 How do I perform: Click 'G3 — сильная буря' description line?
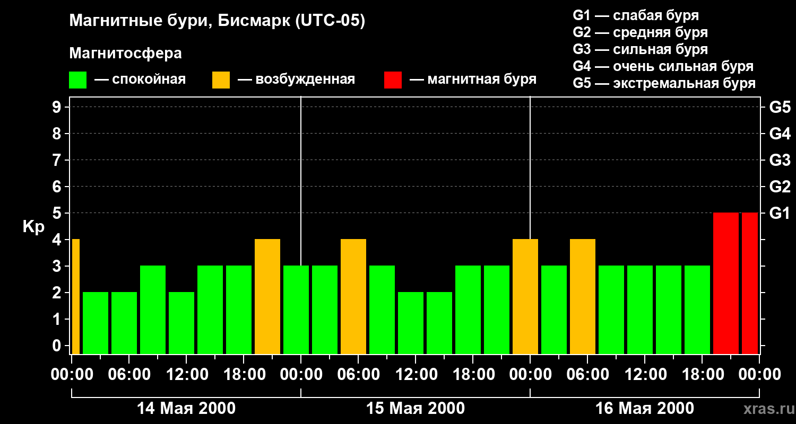pyautogui.click(x=640, y=49)
